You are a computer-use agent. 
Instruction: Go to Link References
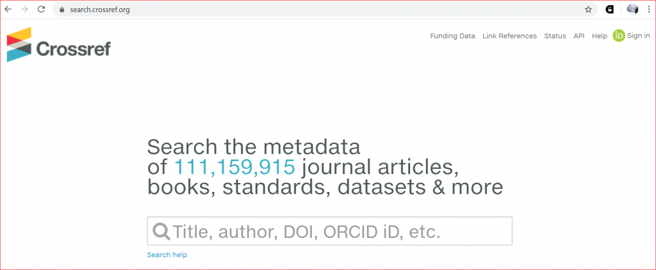coord(509,36)
